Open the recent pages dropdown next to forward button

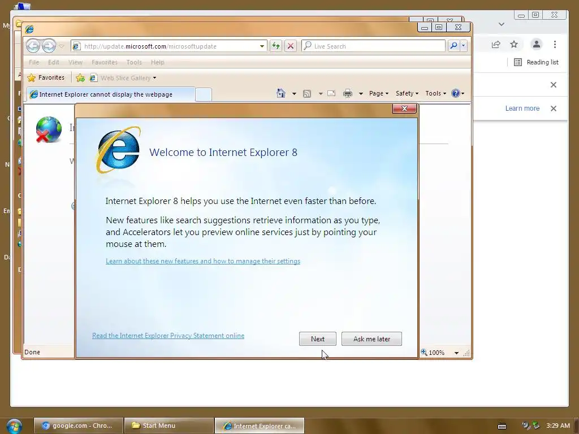pos(61,46)
